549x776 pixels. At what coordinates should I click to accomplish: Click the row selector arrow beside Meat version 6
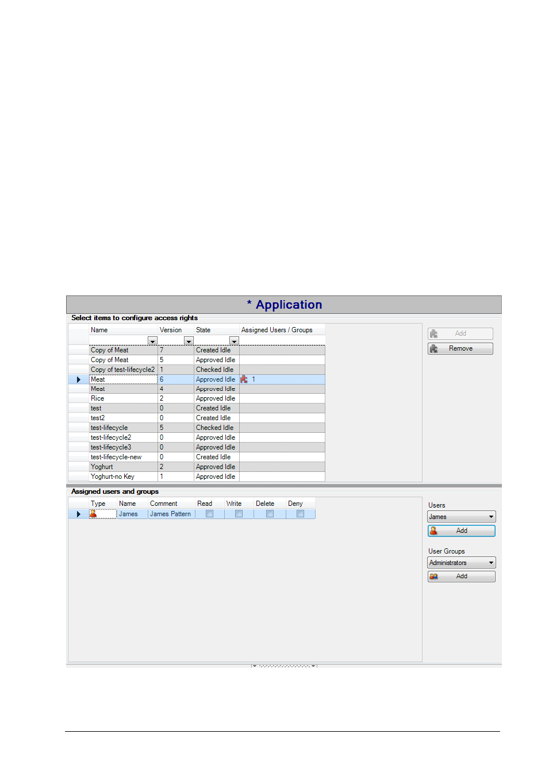pos(78,379)
